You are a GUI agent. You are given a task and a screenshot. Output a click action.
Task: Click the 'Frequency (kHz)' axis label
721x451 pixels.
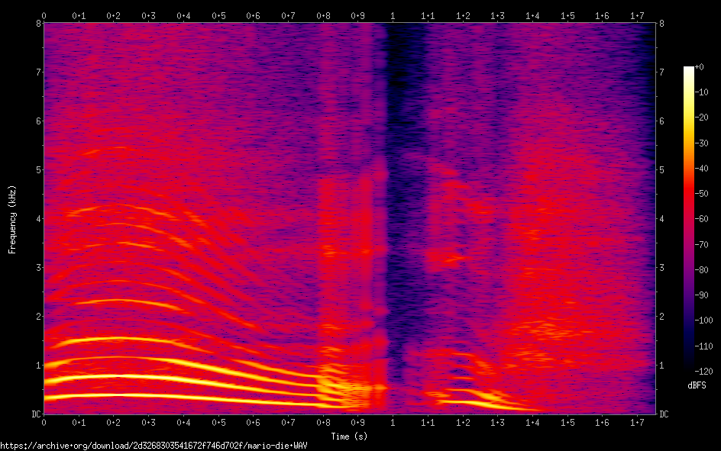13,219
